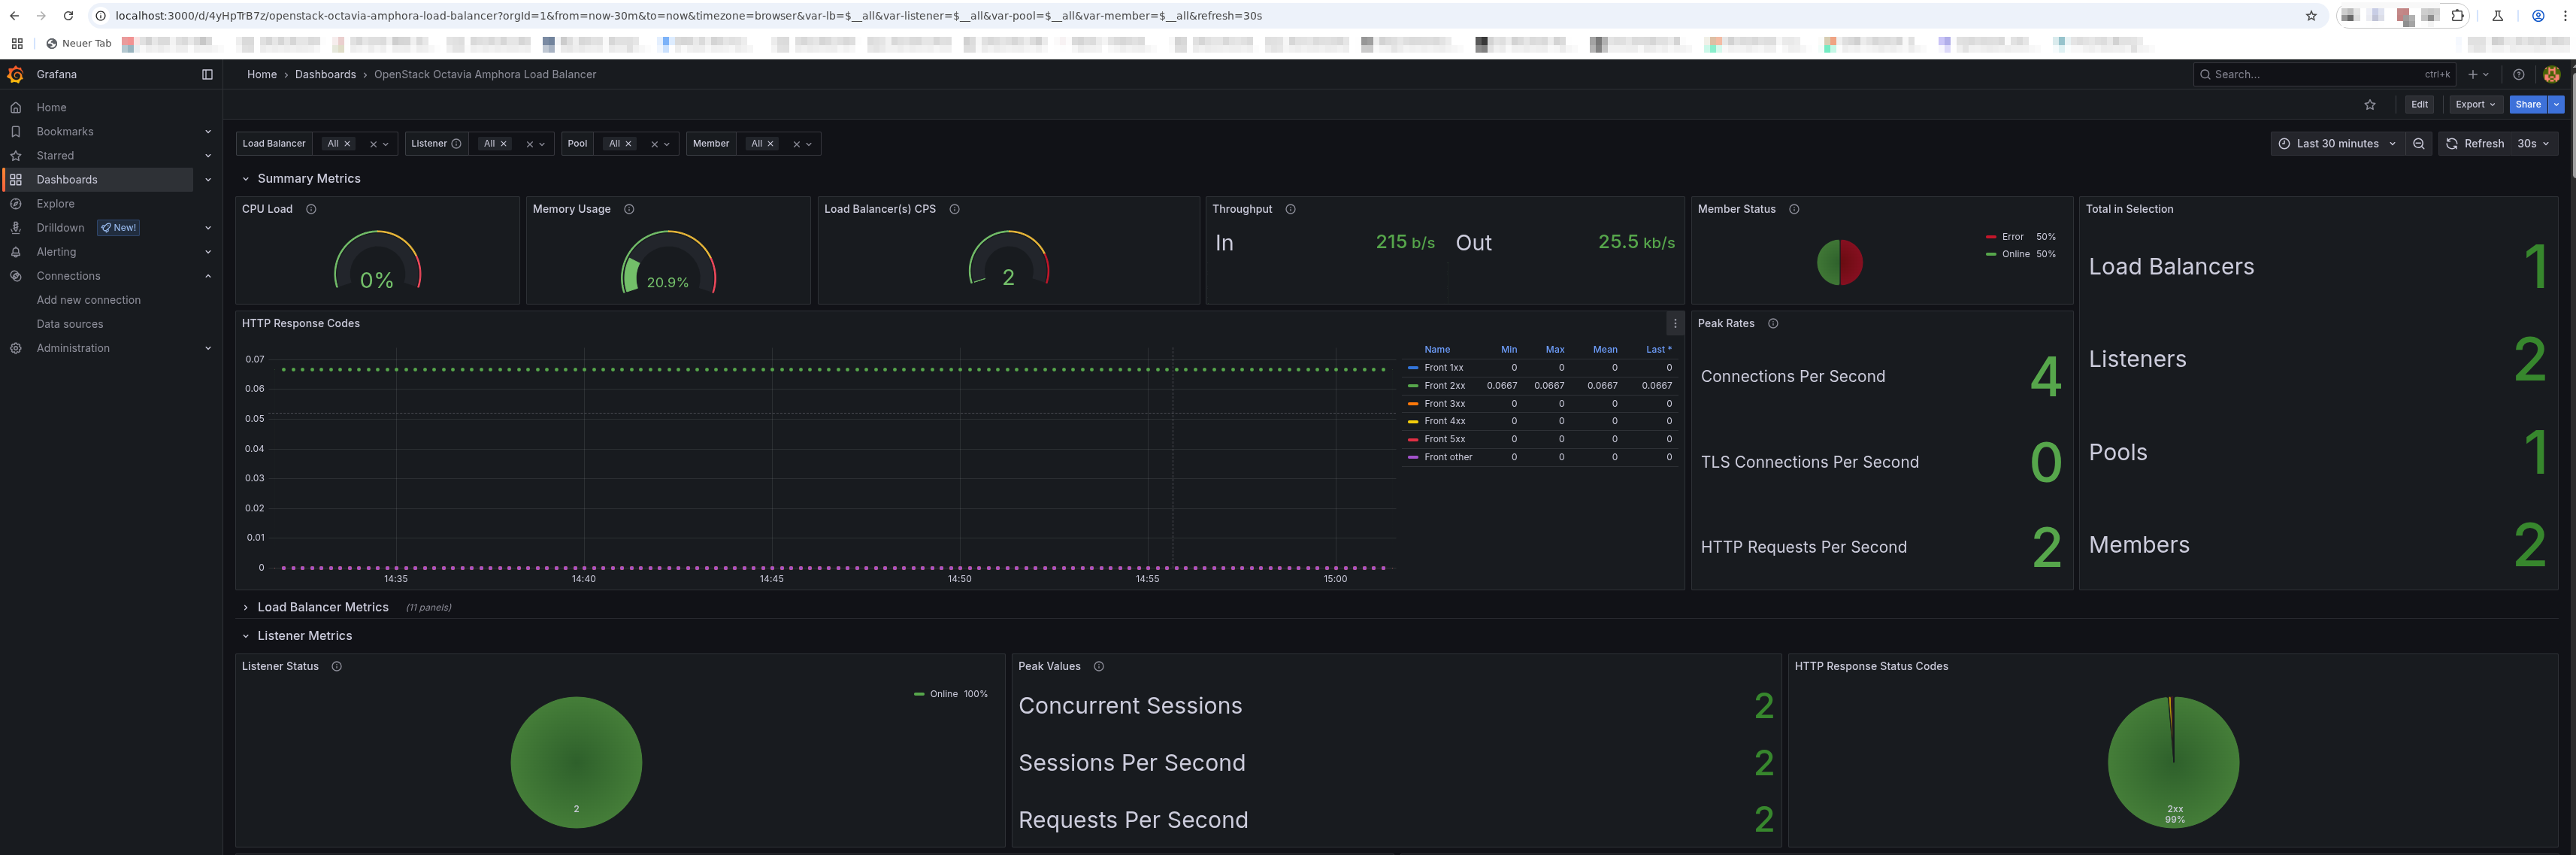Open the refresh interval 30s dropdown

(x=2532, y=144)
